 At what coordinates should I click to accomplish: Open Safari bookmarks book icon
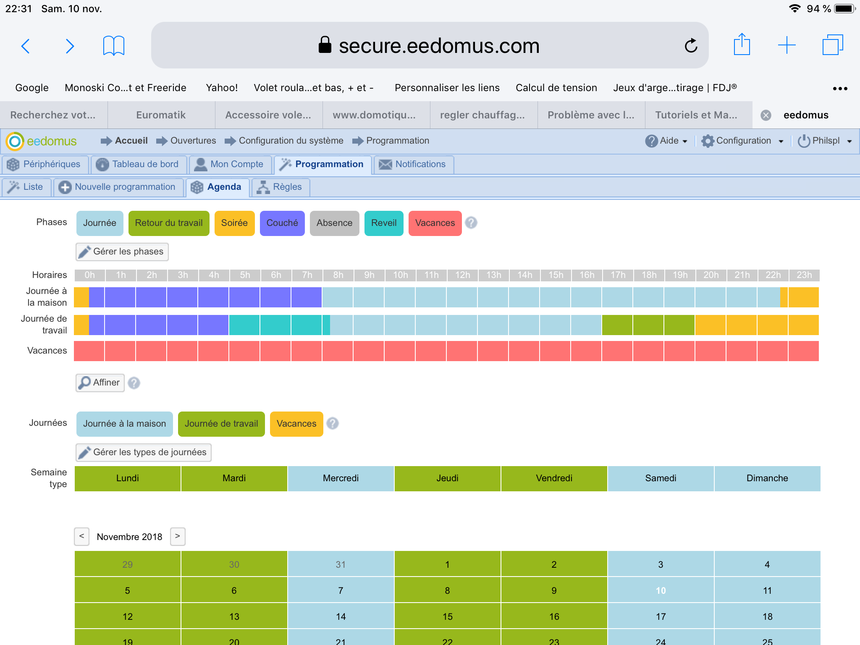point(114,46)
